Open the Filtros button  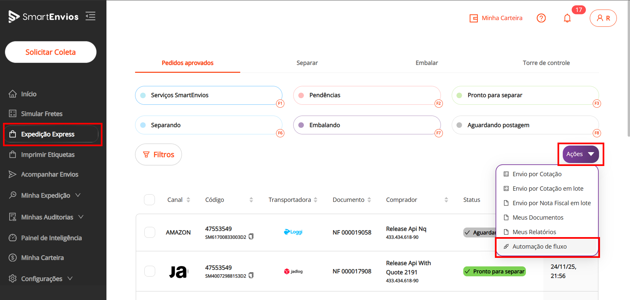point(158,154)
